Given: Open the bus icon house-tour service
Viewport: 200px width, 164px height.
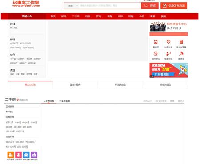Looking at the screenshot, I should tap(156, 42).
